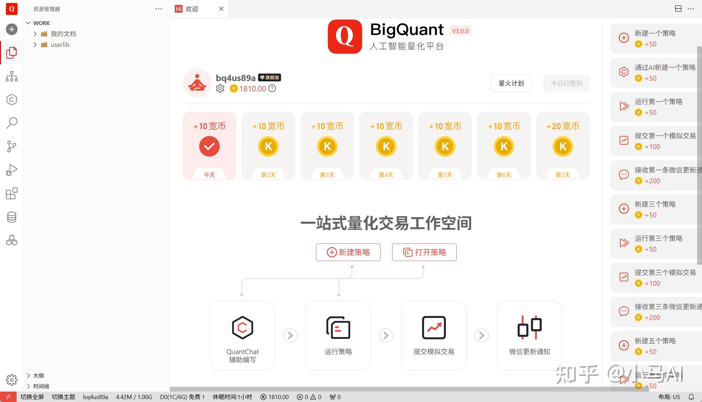
Task: Click the completed 今天 check-in checkmark
Action: tap(209, 146)
